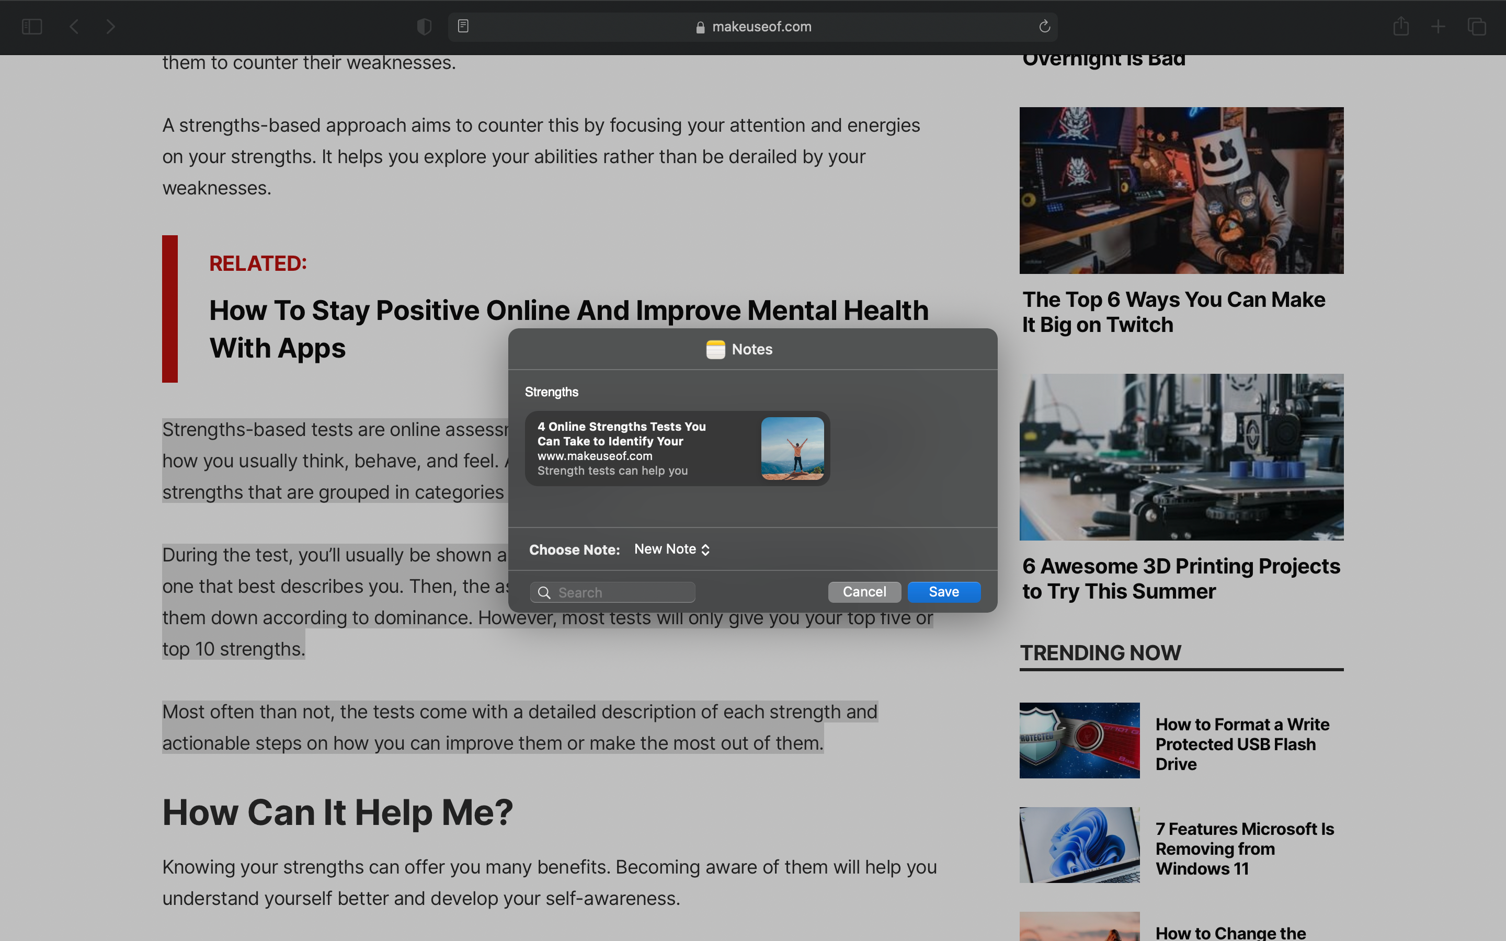Click the 'Strengths' note category label
1506x941 pixels.
pyautogui.click(x=551, y=391)
